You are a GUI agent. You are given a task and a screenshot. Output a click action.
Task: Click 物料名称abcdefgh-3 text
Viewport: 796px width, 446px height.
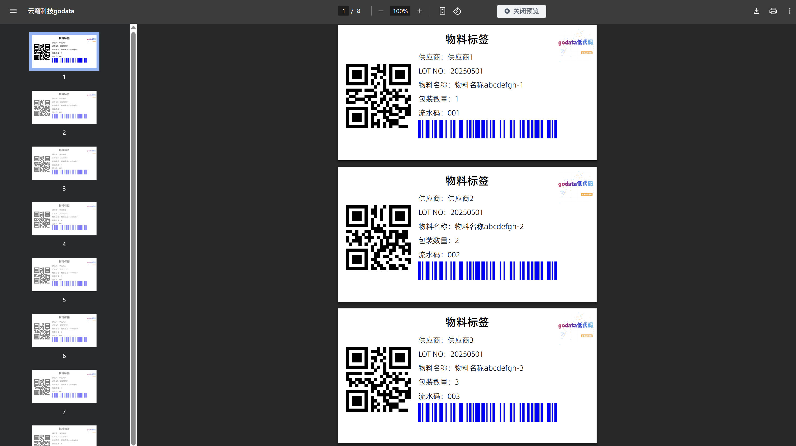[x=489, y=368]
